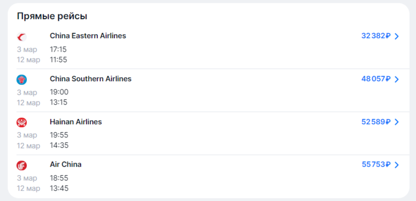The width and height of the screenshot is (416, 201).
Task: Select the 32 382₽ China Eastern price
Action: click(x=376, y=36)
